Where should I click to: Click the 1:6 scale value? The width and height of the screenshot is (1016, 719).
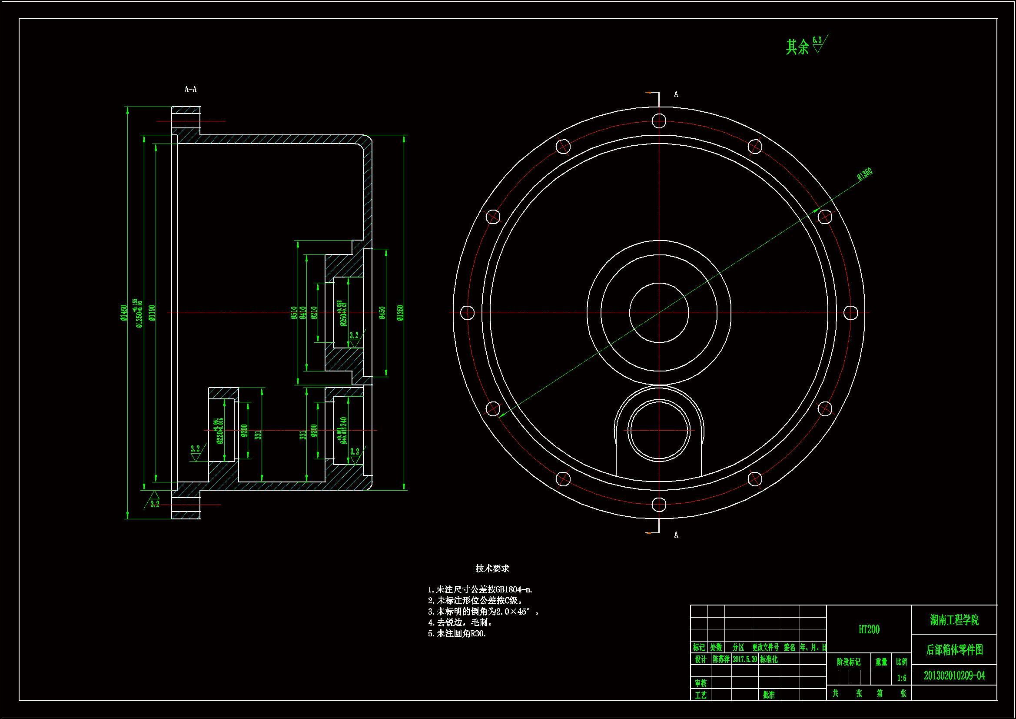901,678
